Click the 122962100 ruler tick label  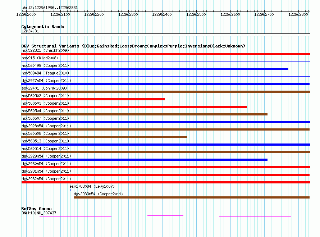click(60, 14)
